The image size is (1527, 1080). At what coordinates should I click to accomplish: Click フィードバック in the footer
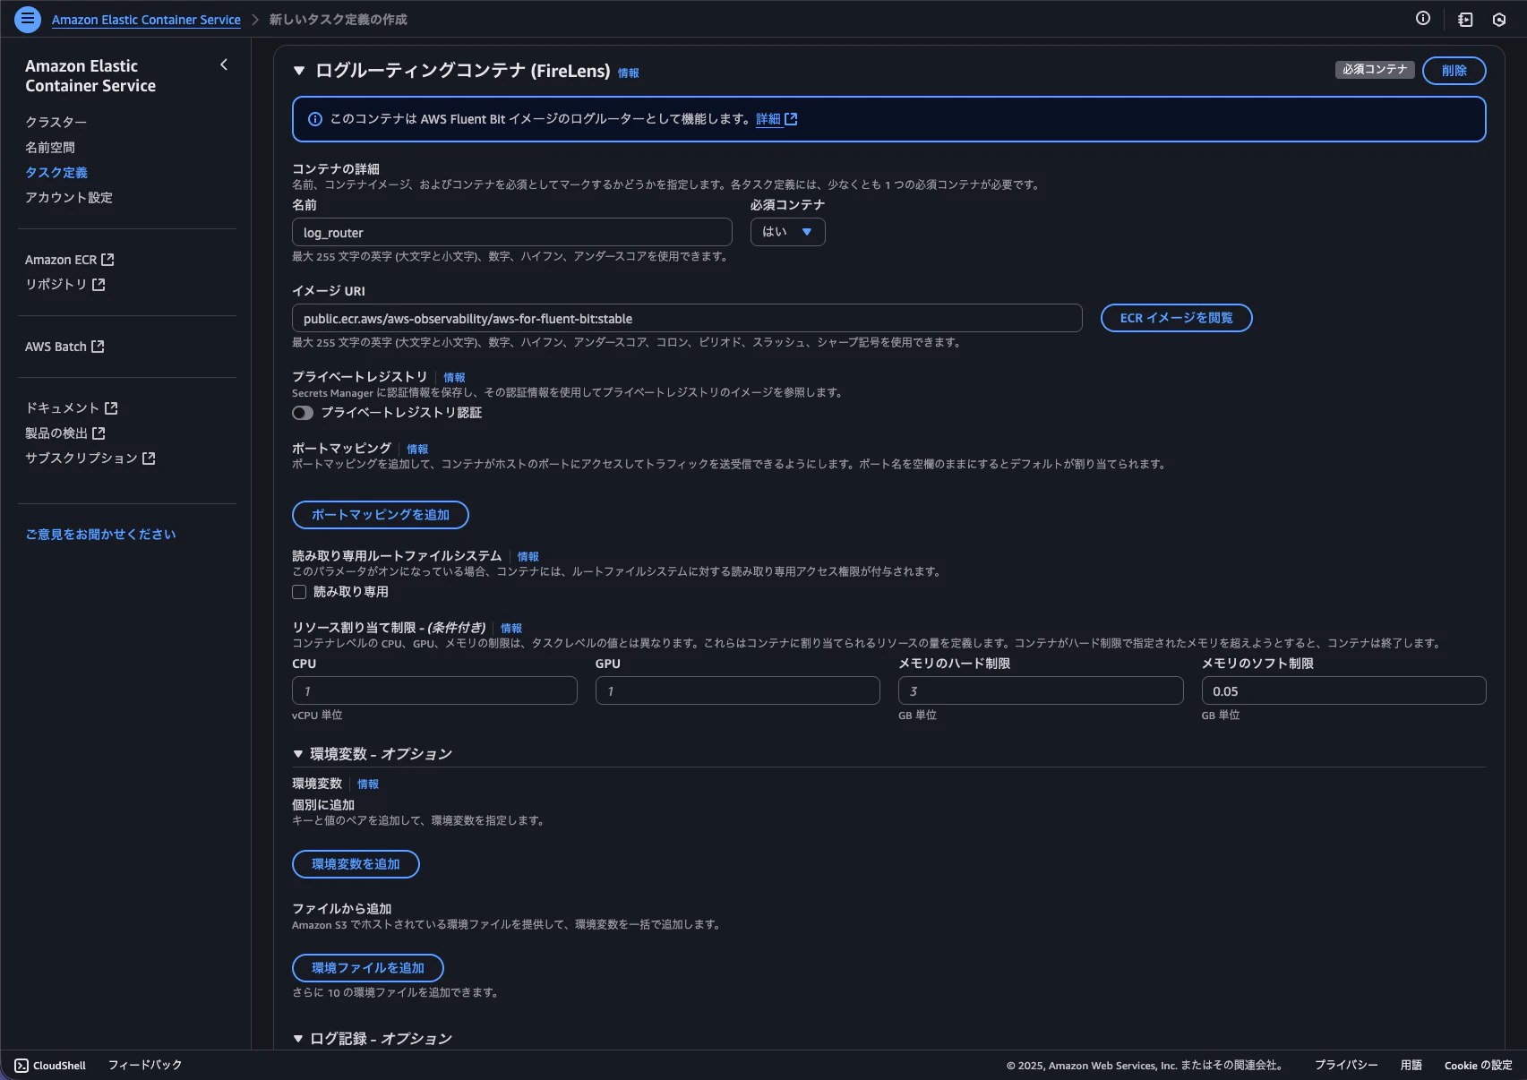[145, 1066]
